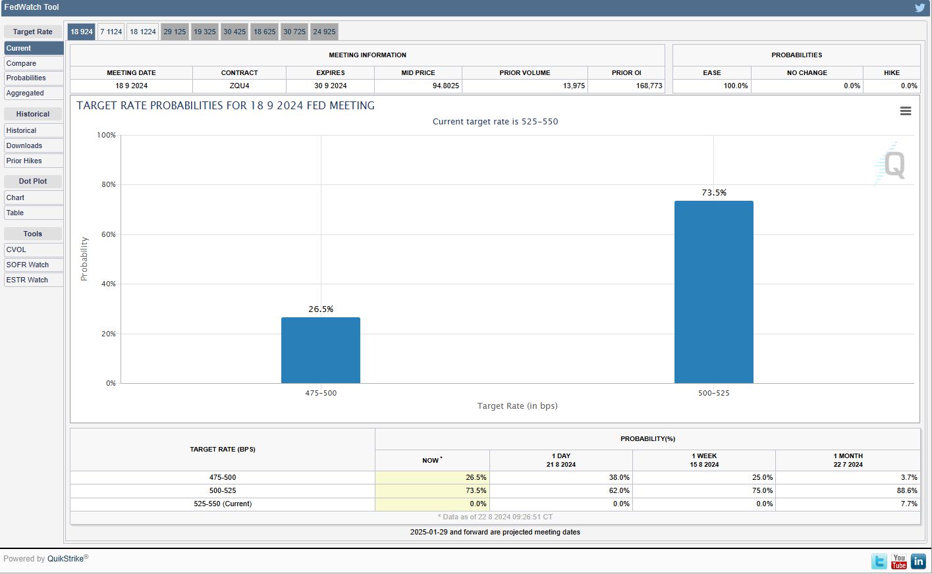
Task: Click the 525-550 (Current) row label
Action: click(x=223, y=504)
